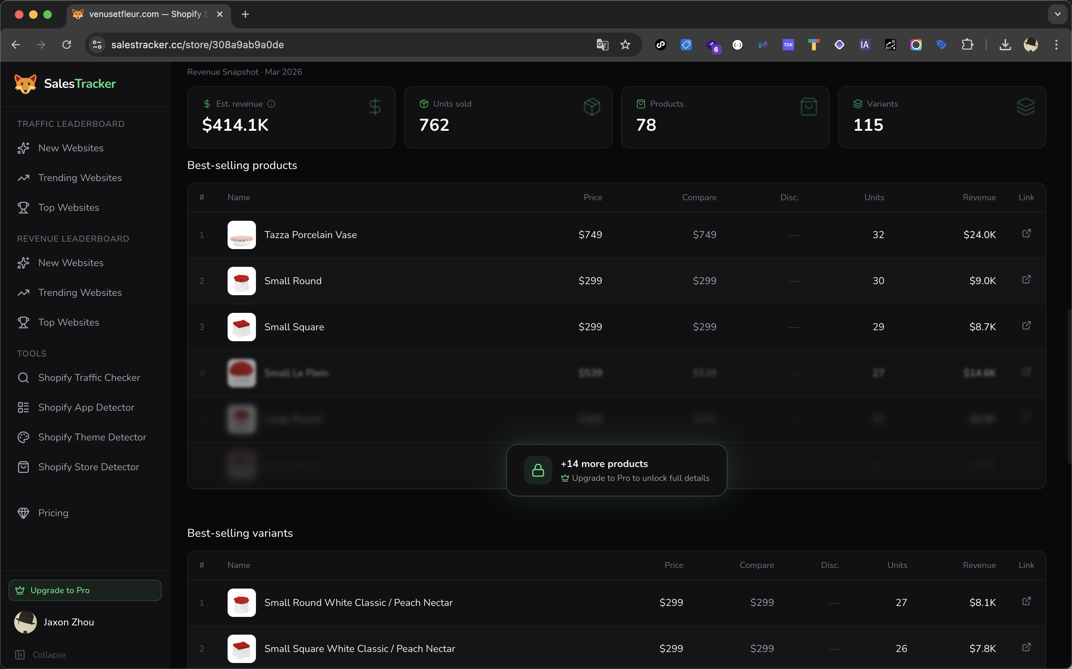Click 'Revenue Snapshot · Mar 2026' text

[244, 72]
